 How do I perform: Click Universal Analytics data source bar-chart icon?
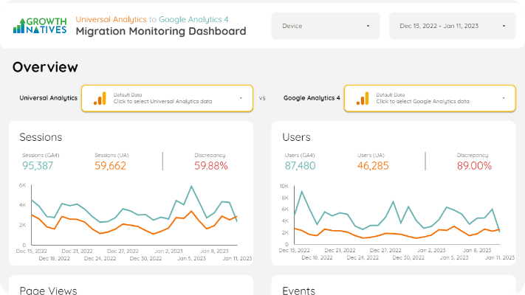pos(100,98)
